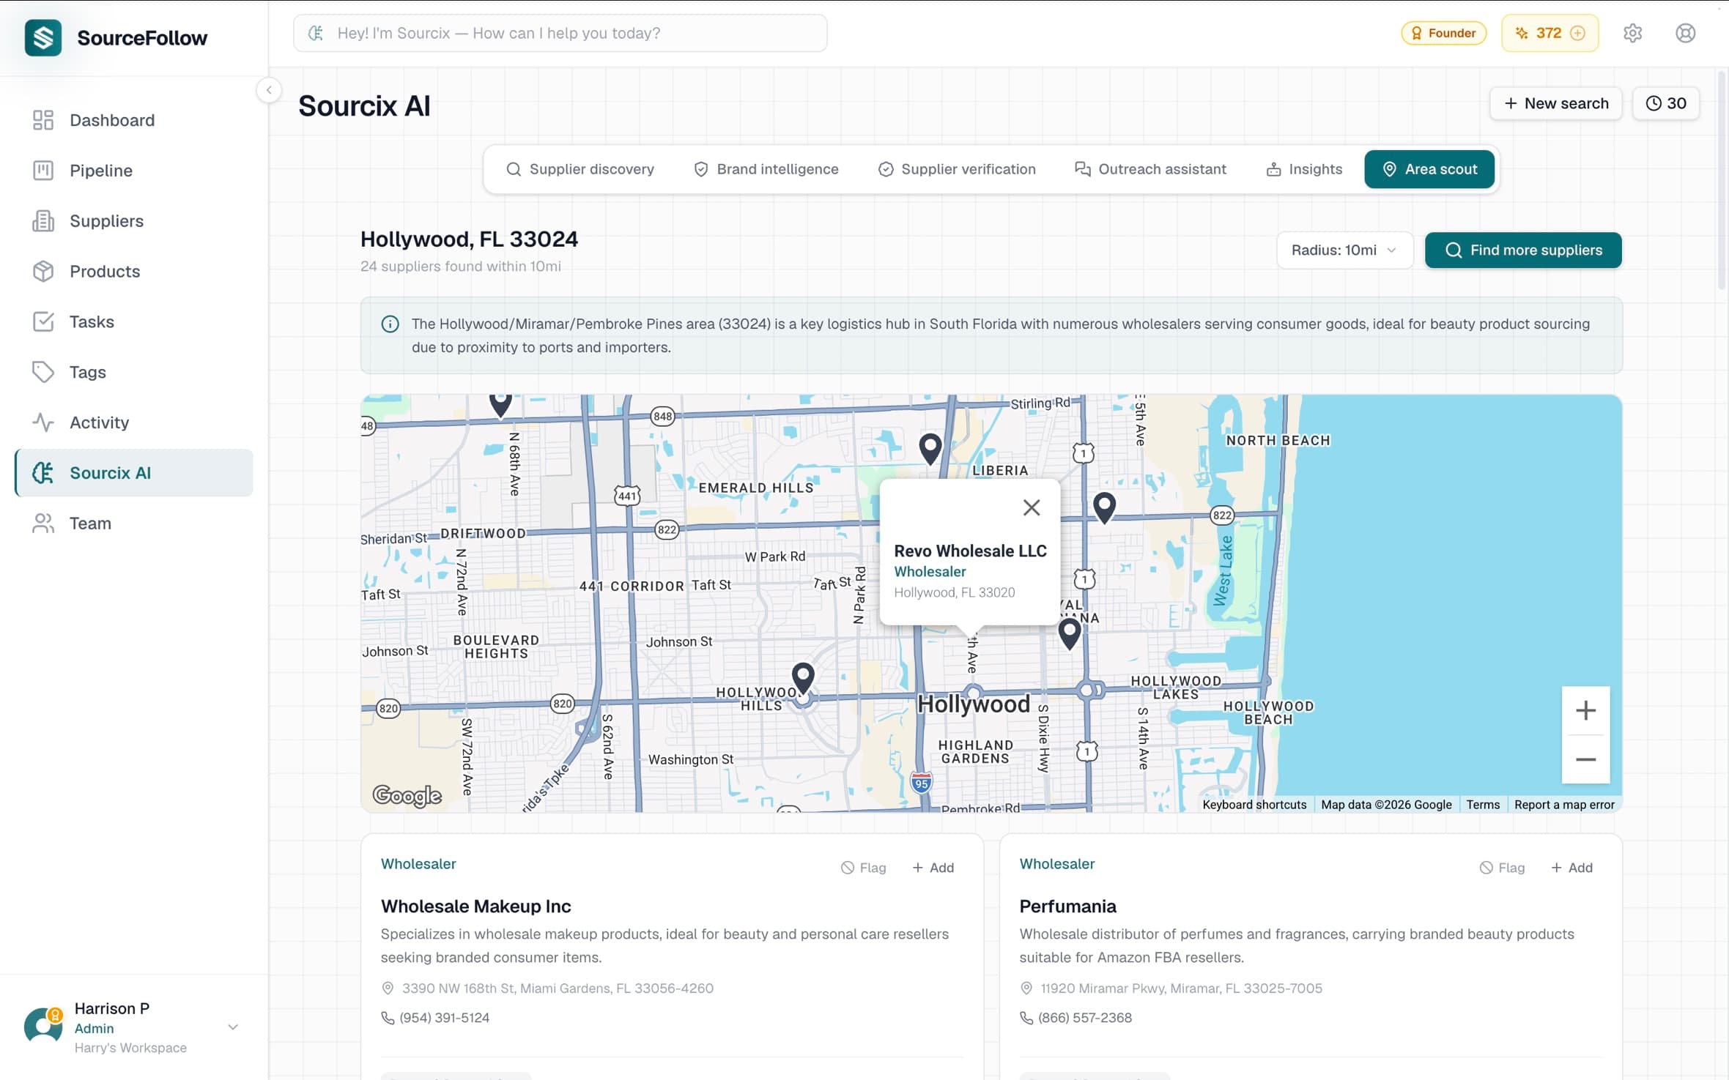Flag the Perfumania supplier
Viewport: 1729px width, 1080px height.
click(x=1502, y=868)
